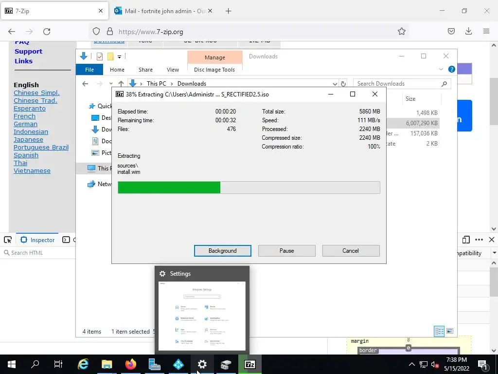This screenshot has width=498, height=374.
Task: Switch Explorer to large icons view
Action: click(x=450, y=331)
